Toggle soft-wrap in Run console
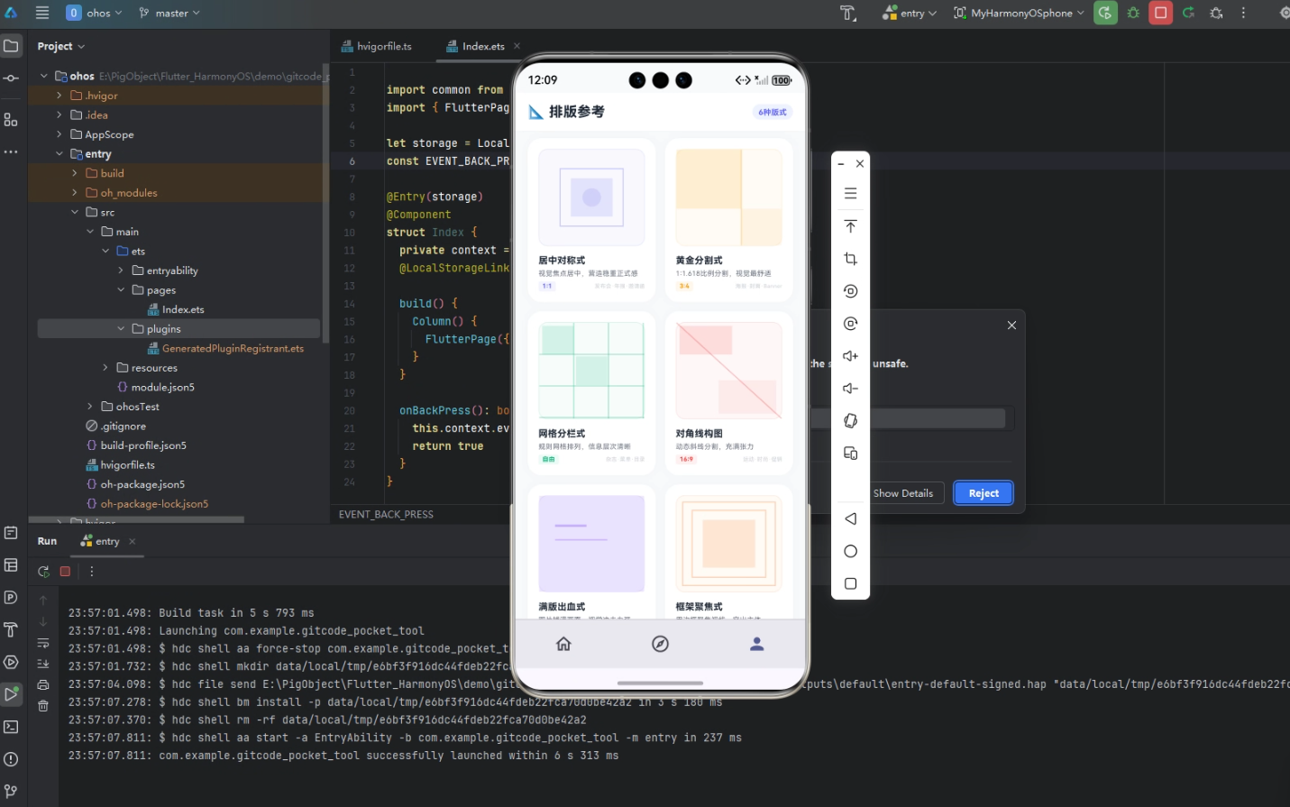The height and width of the screenshot is (807, 1290). point(43,642)
